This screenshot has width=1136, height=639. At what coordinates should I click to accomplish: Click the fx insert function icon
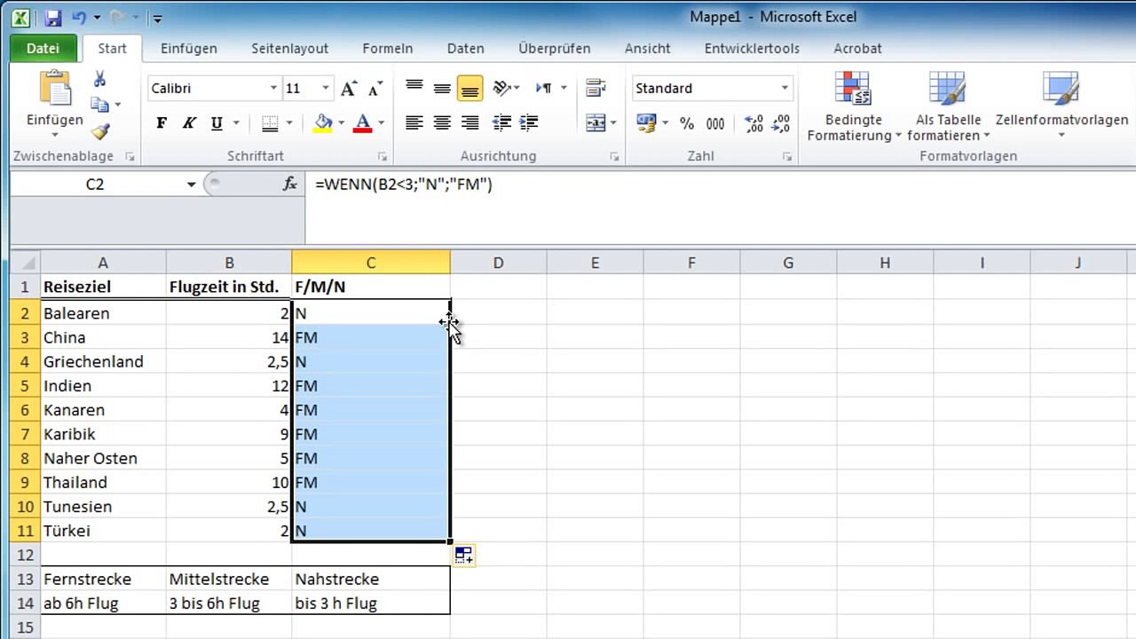click(x=289, y=184)
